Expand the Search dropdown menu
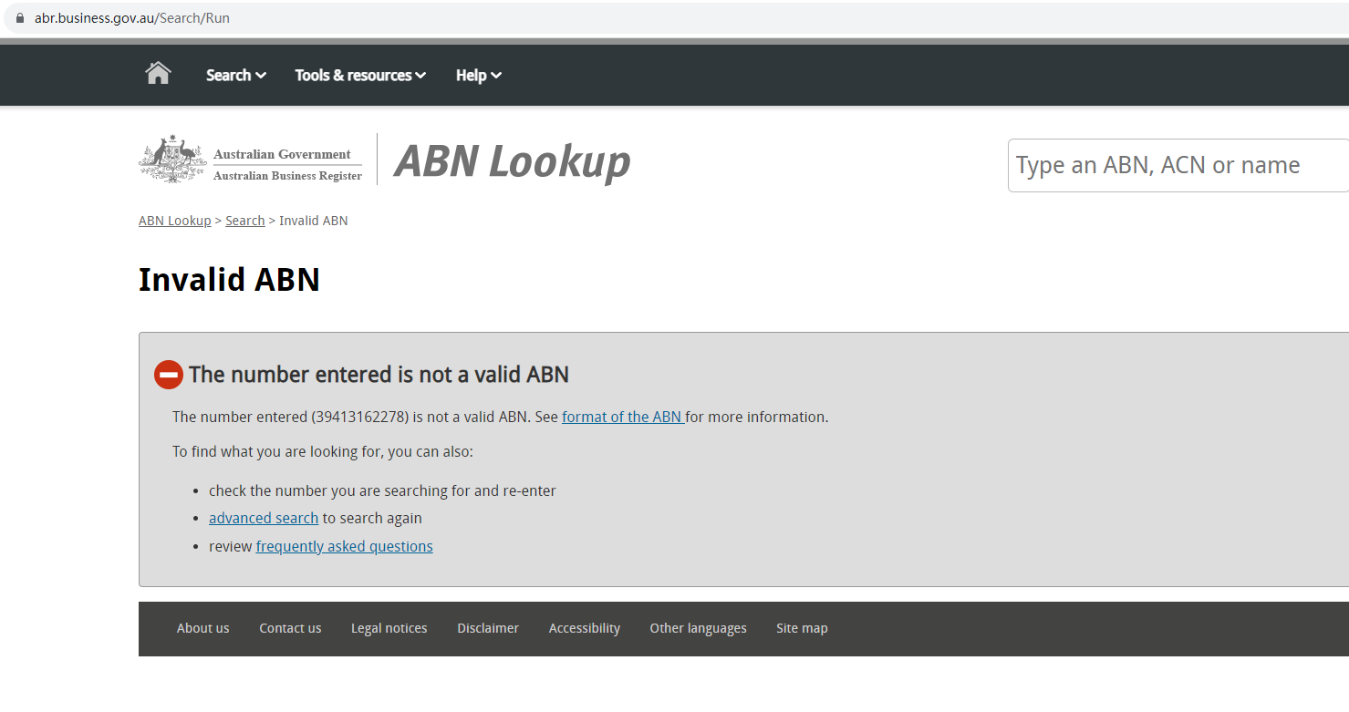 coord(236,75)
